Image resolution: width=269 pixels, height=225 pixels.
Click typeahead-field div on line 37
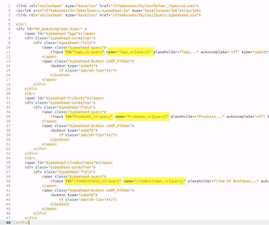click(x=64, y=172)
